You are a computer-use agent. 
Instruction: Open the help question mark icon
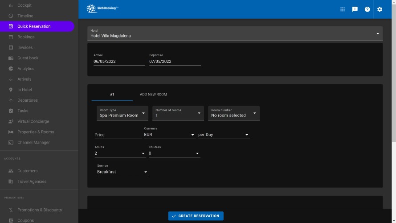coord(367,9)
